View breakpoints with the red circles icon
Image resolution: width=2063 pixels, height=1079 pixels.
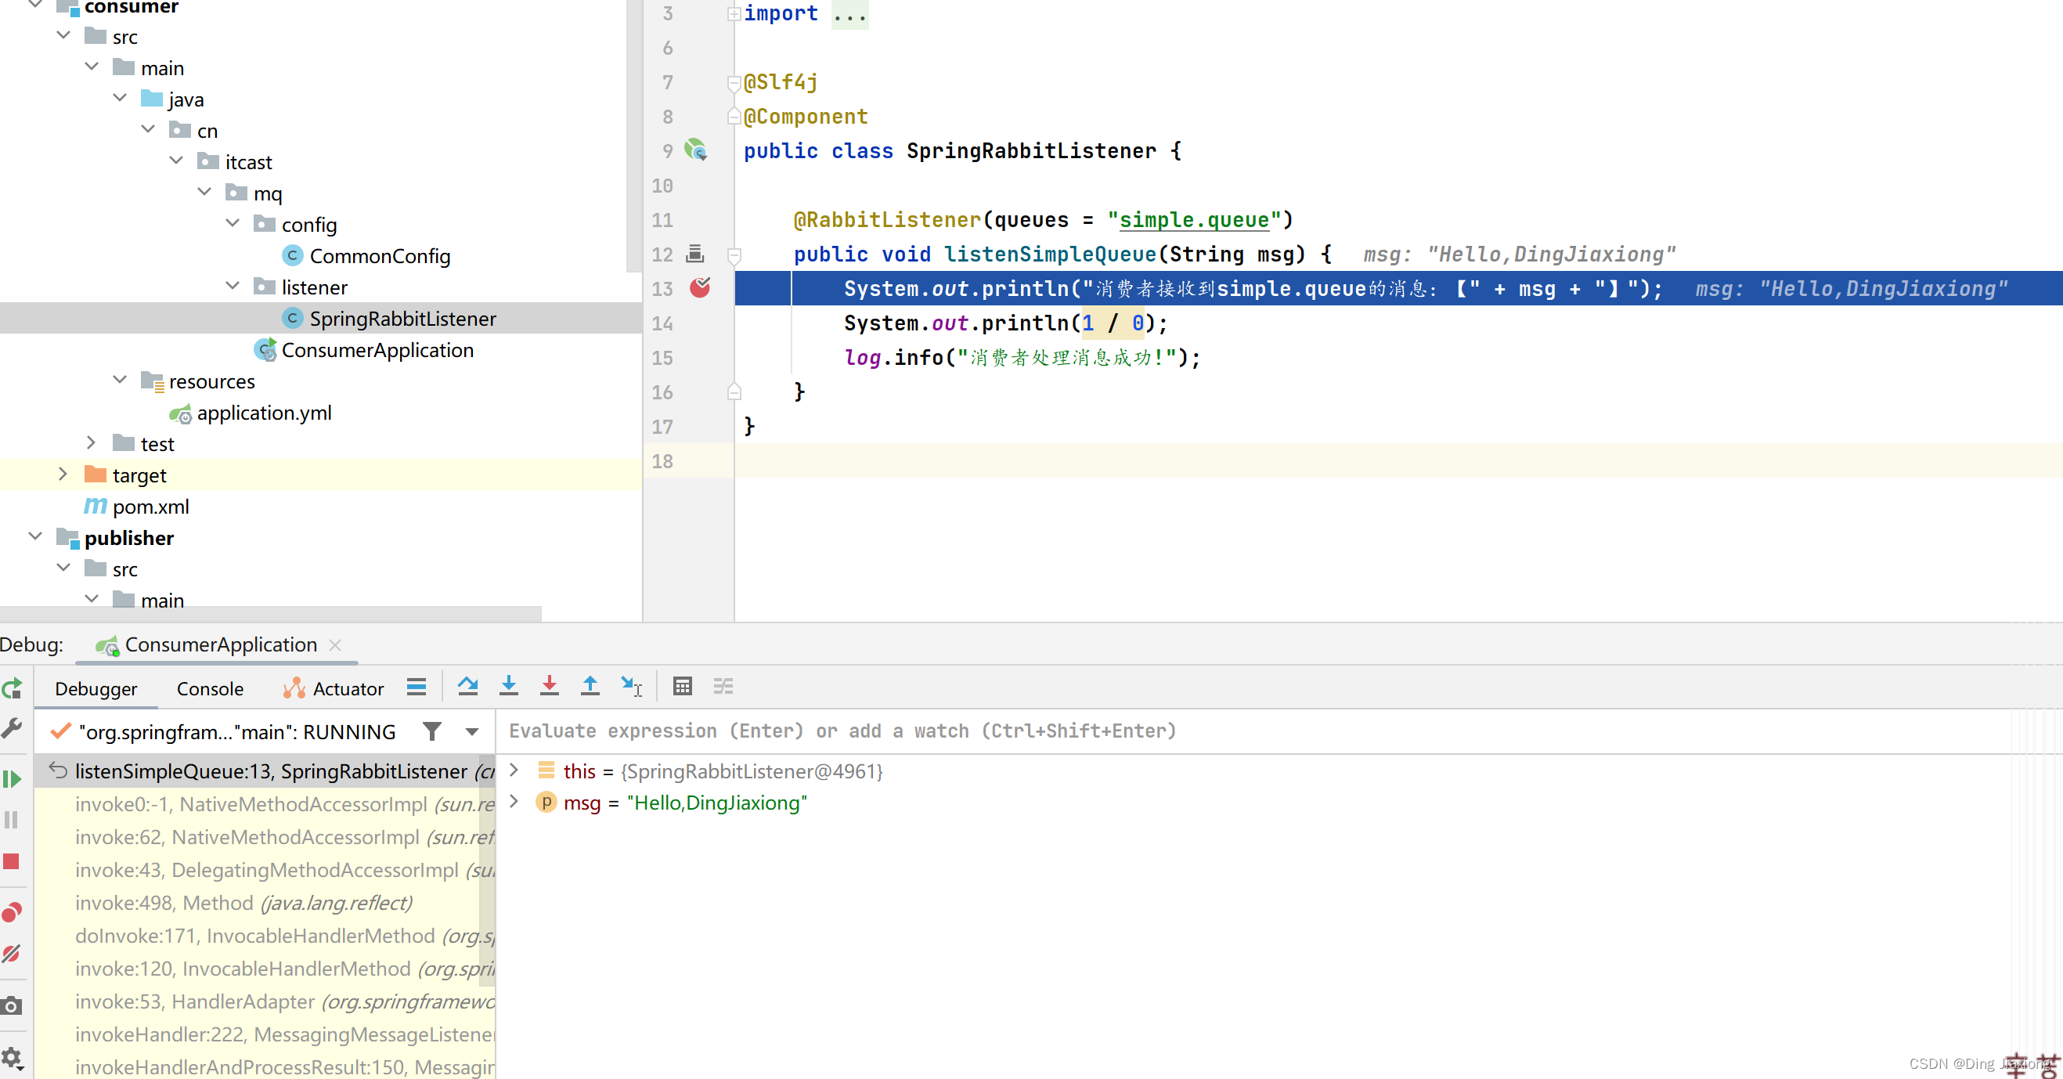point(12,912)
